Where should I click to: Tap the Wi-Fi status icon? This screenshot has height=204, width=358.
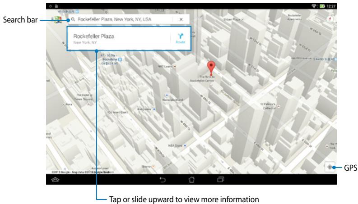(x=314, y=6)
